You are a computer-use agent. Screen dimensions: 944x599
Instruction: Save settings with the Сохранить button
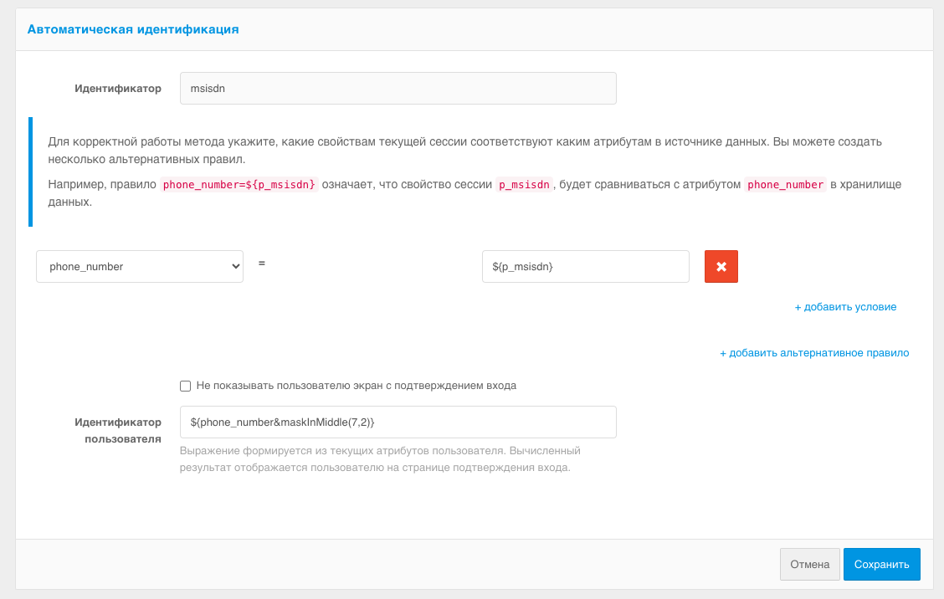[881, 564]
